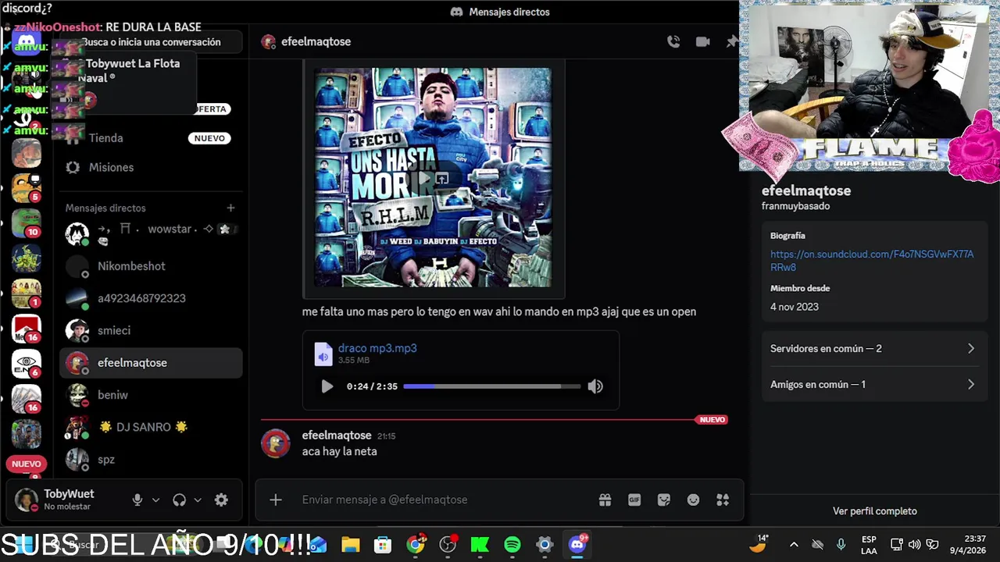Start a video call with efeelmaqtose
1000x562 pixels.
pyautogui.click(x=703, y=42)
